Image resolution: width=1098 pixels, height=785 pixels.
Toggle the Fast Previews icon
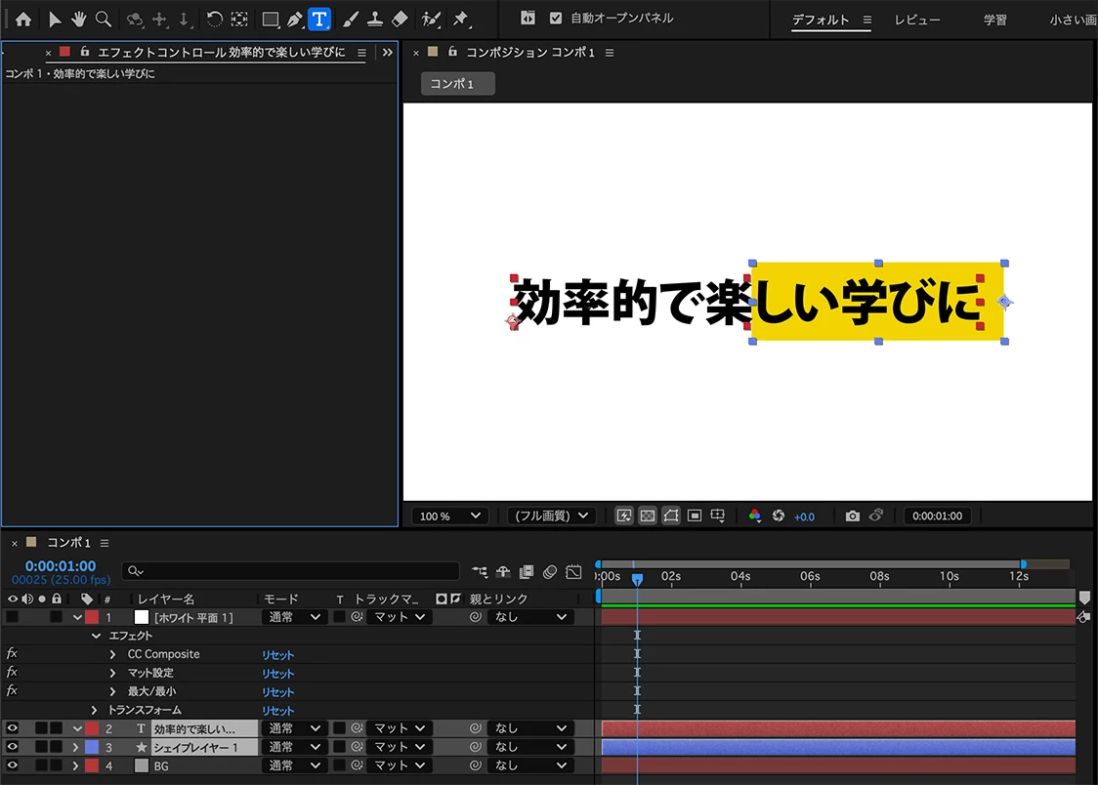(623, 516)
